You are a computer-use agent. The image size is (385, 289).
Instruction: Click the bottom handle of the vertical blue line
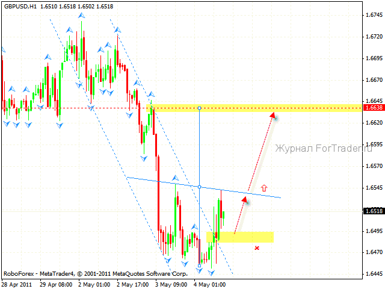pyautogui.click(x=199, y=266)
